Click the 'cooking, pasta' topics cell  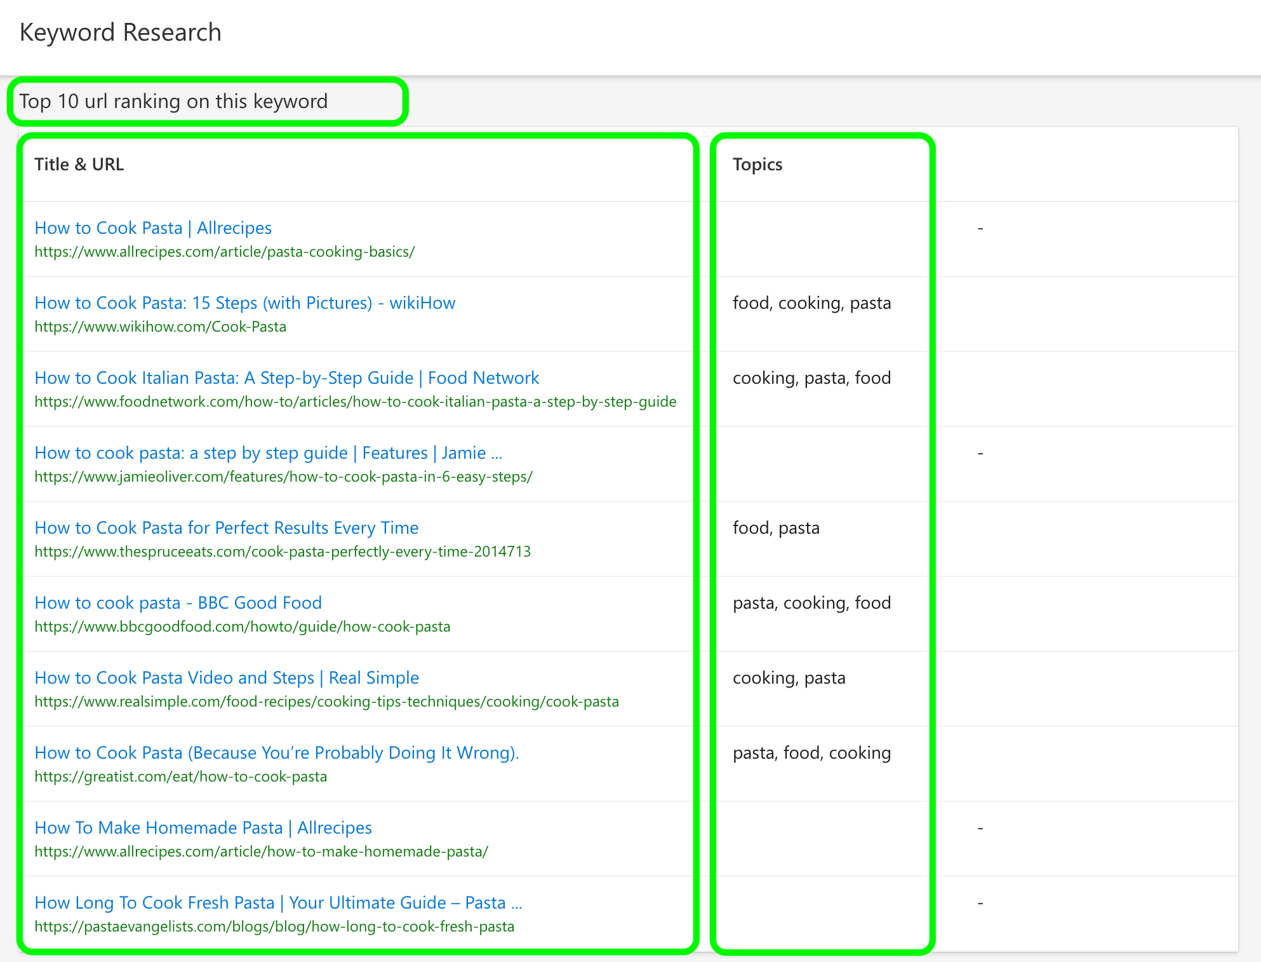pos(789,677)
